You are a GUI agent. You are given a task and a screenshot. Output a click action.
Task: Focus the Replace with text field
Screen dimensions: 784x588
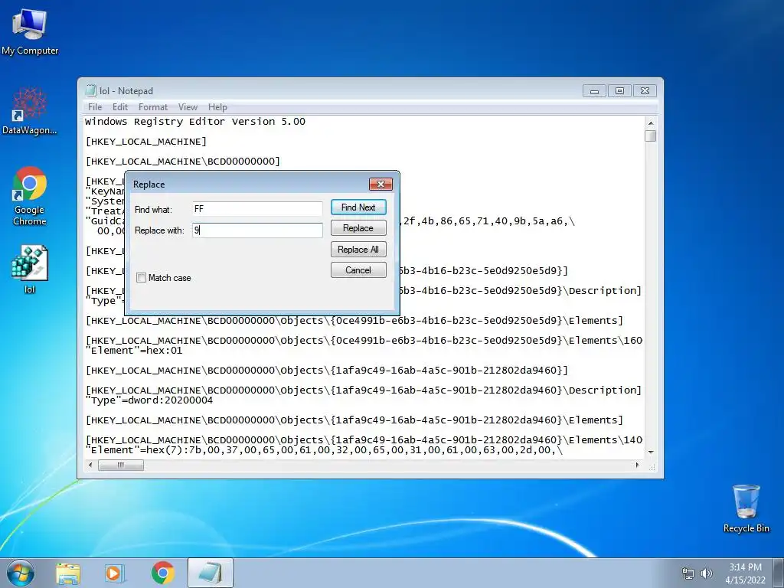coord(257,230)
